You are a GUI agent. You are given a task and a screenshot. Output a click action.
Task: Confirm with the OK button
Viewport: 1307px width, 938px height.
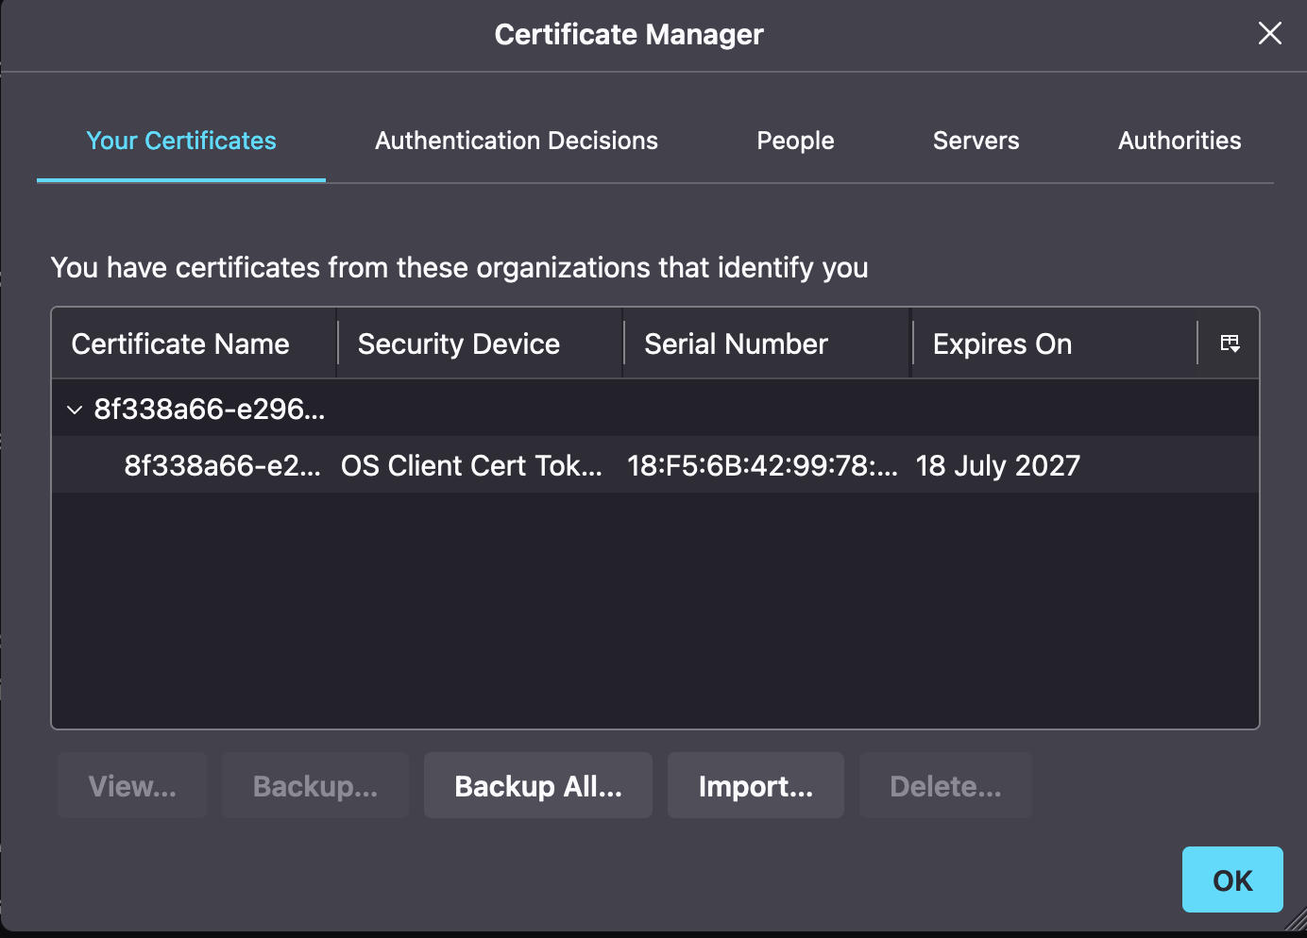click(1232, 879)
